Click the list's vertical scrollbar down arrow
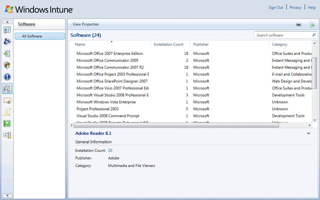 (314, 120)
